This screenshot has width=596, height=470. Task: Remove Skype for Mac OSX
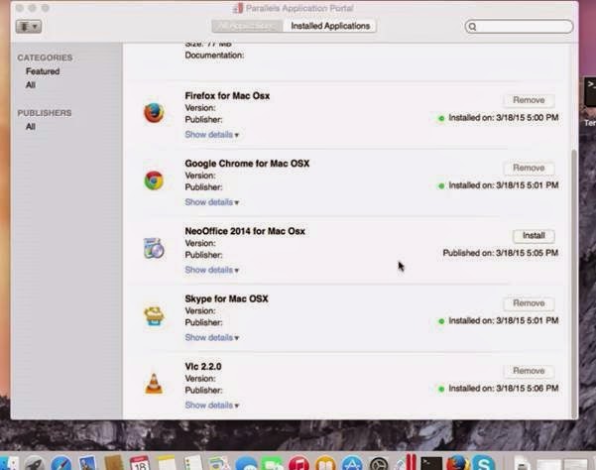coord(529,302)
